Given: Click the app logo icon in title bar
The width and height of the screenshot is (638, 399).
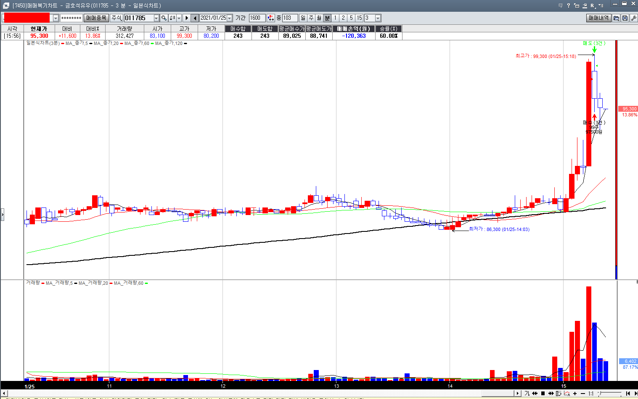Looking at the screenshot, I should coord(5,5).
